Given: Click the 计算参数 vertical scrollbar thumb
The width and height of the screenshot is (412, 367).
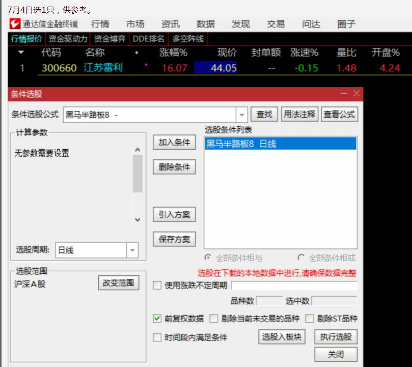Looking at the screenshot, I should click(138, 174).
